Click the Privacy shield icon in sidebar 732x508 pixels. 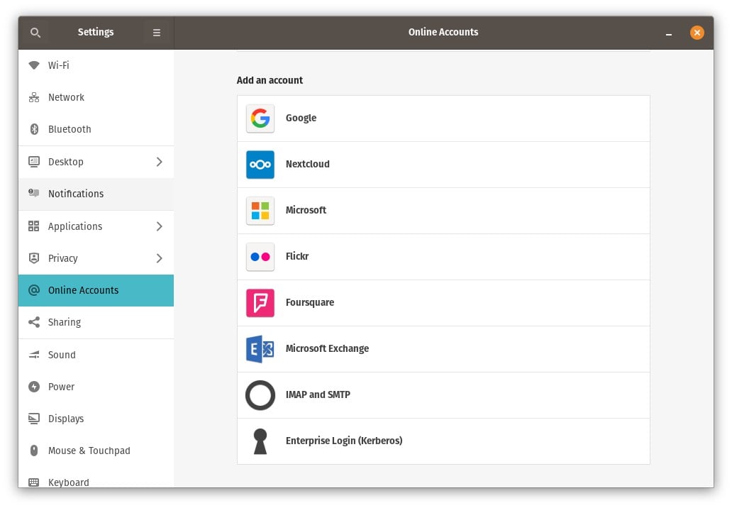click(34, 258)
